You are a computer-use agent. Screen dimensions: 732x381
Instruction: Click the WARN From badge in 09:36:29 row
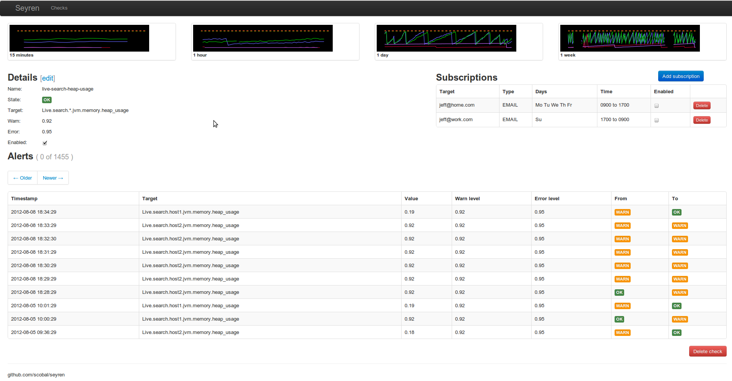622,332
